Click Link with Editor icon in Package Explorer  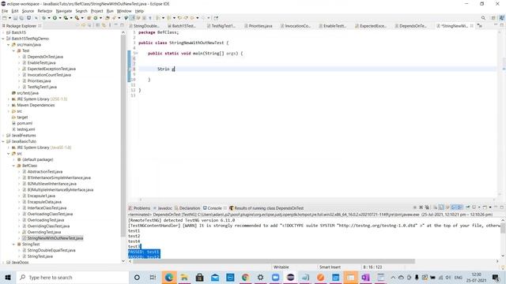[104, 25]
